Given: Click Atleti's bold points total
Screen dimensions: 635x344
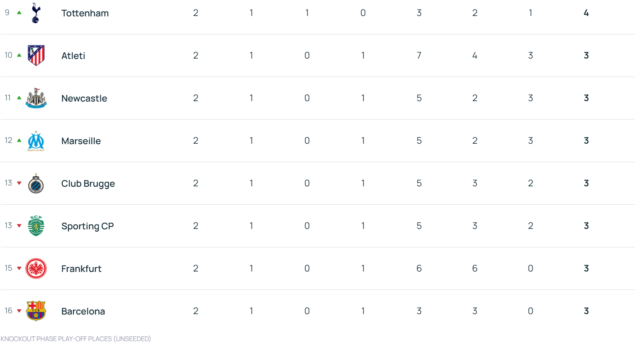Looking at the screenshot, I should point(586,56).
